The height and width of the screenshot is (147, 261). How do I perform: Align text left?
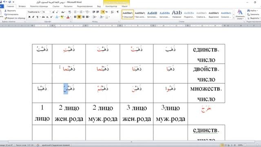pos(75,17)
